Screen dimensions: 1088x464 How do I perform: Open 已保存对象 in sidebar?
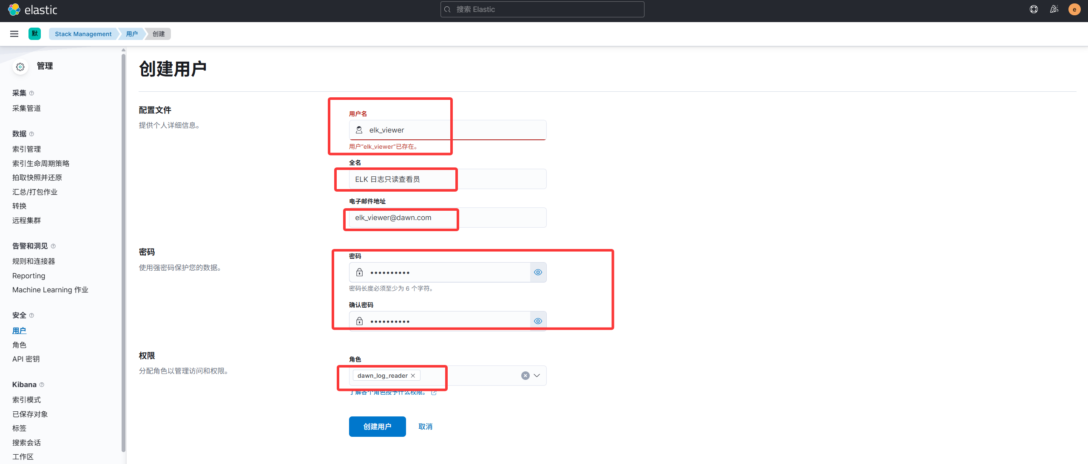[x=30, y=414]
